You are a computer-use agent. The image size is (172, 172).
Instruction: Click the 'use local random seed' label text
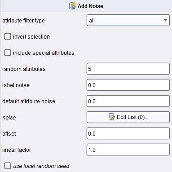pos(41,166)
